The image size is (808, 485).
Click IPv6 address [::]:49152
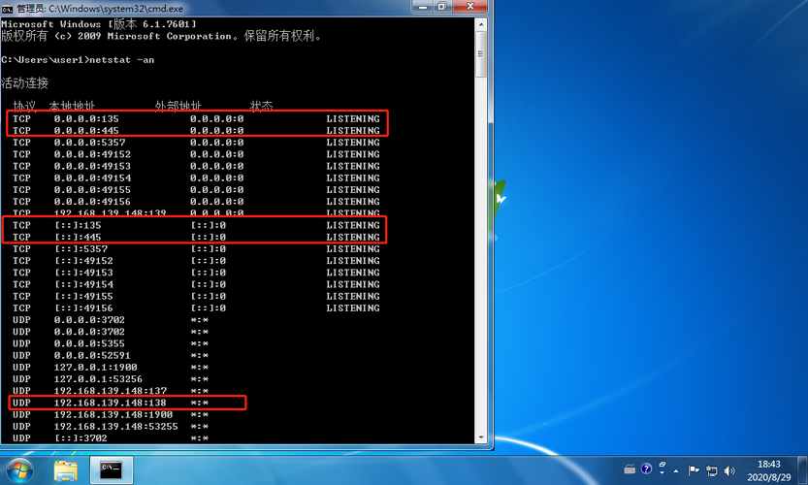pyautogui.click(x=83, y=261)
